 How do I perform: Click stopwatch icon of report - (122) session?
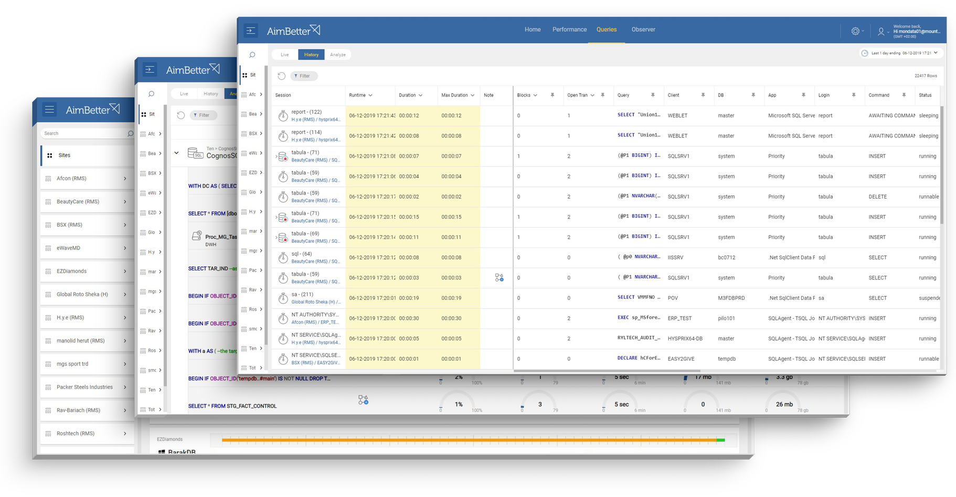[x=283, y=115]
